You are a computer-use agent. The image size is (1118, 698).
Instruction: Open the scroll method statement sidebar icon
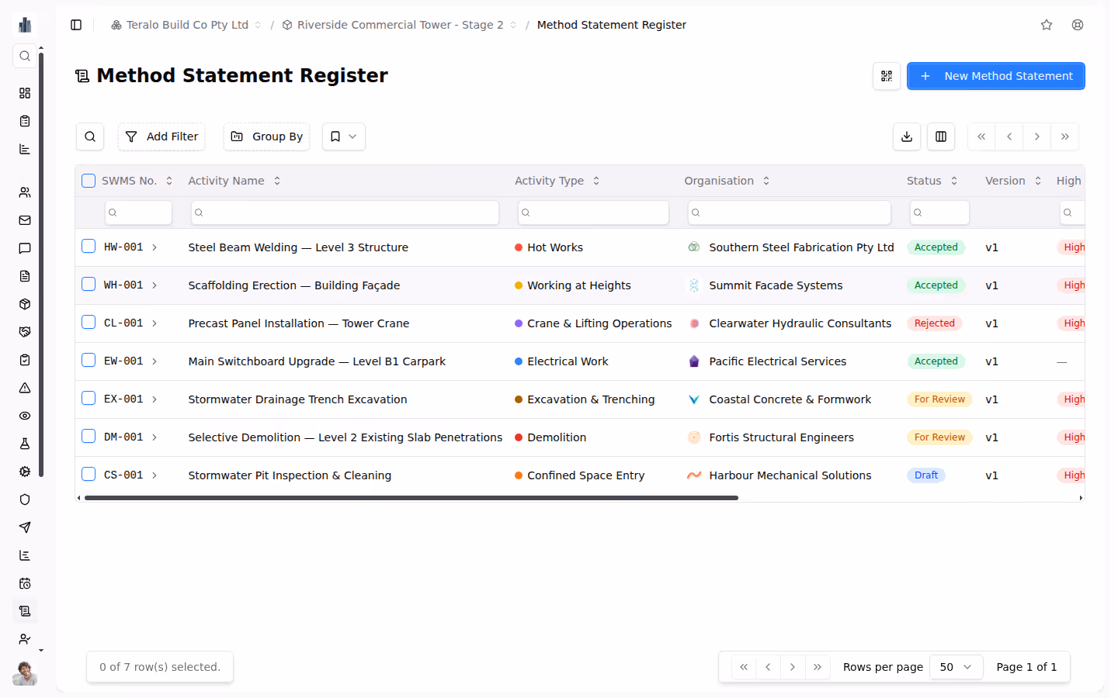pyautogui.click(x=25, y=611)
